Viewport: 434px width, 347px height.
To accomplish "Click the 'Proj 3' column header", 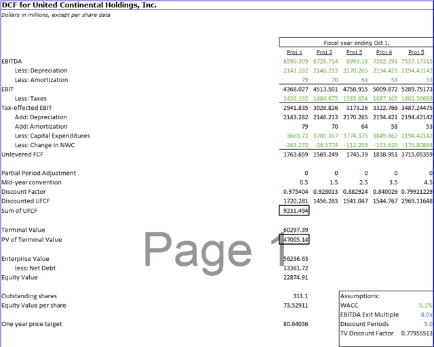I will [354, 52].
